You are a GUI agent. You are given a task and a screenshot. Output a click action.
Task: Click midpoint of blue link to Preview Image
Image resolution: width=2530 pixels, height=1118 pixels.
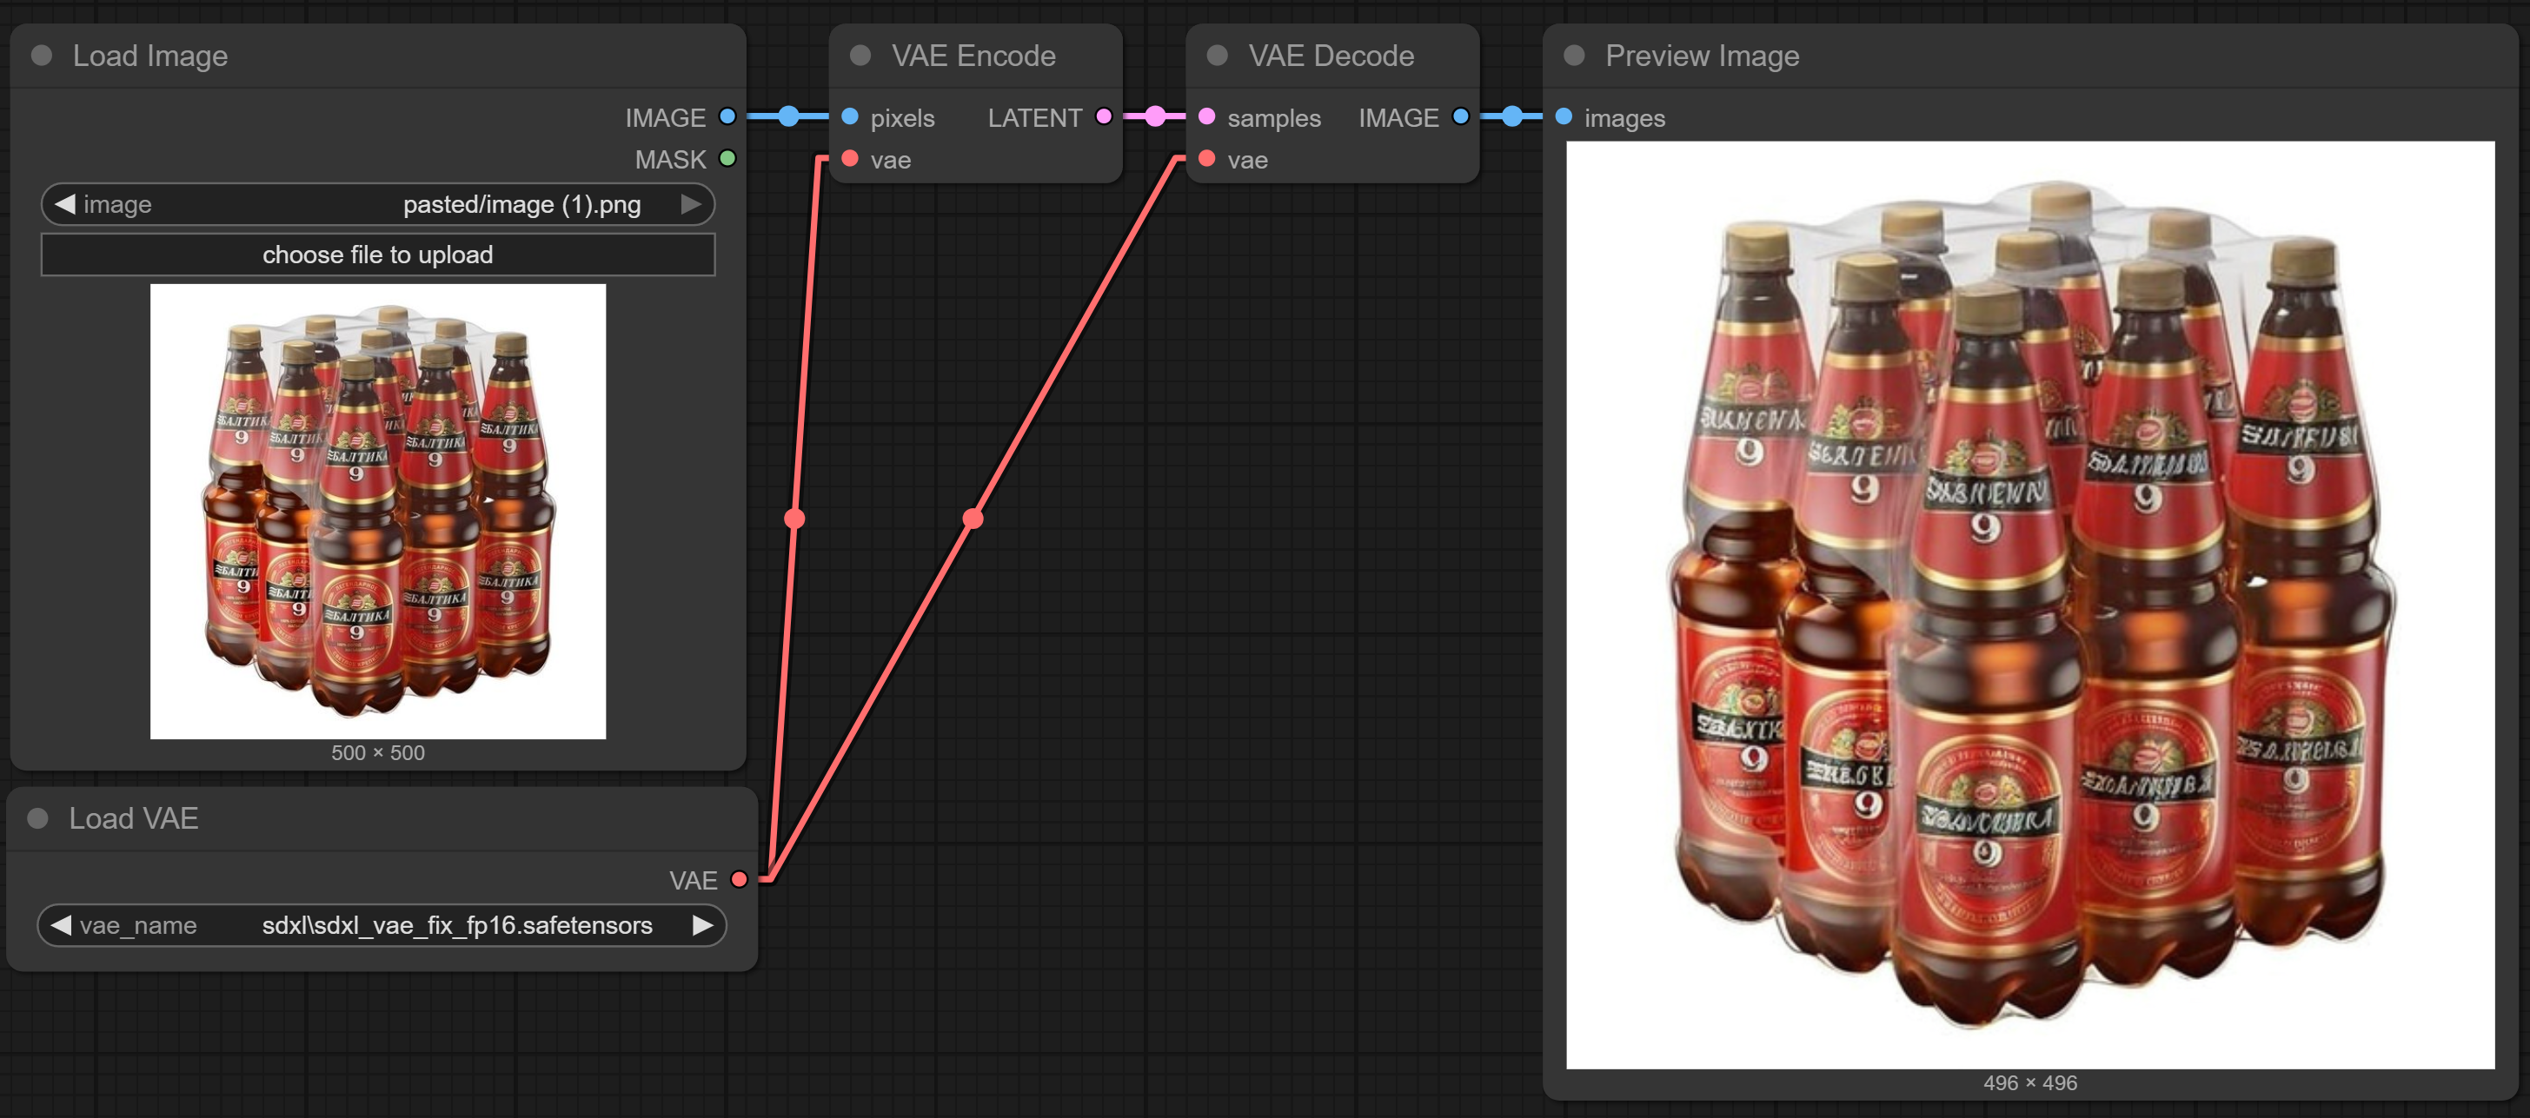point(1511,116)
